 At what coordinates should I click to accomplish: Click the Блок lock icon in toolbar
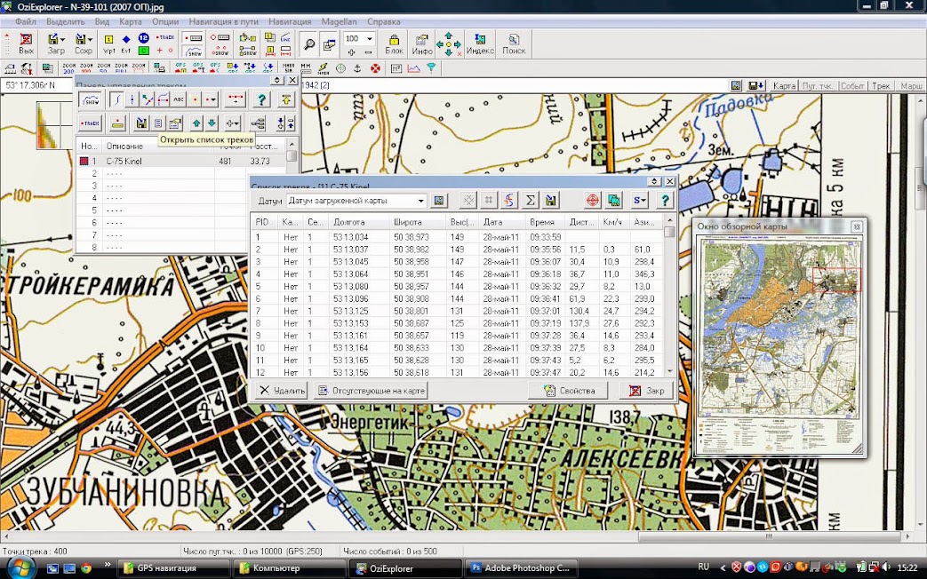point(394,44)
